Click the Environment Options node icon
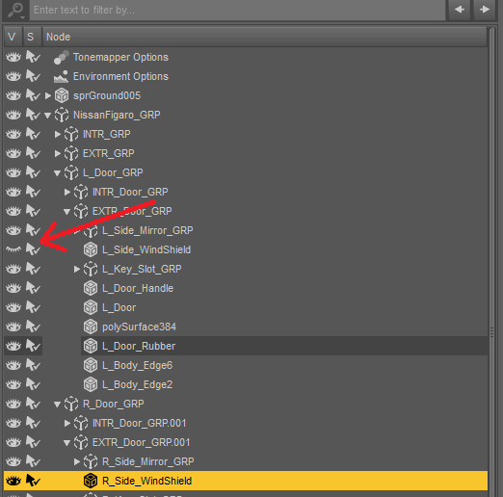 click(61, 76)
